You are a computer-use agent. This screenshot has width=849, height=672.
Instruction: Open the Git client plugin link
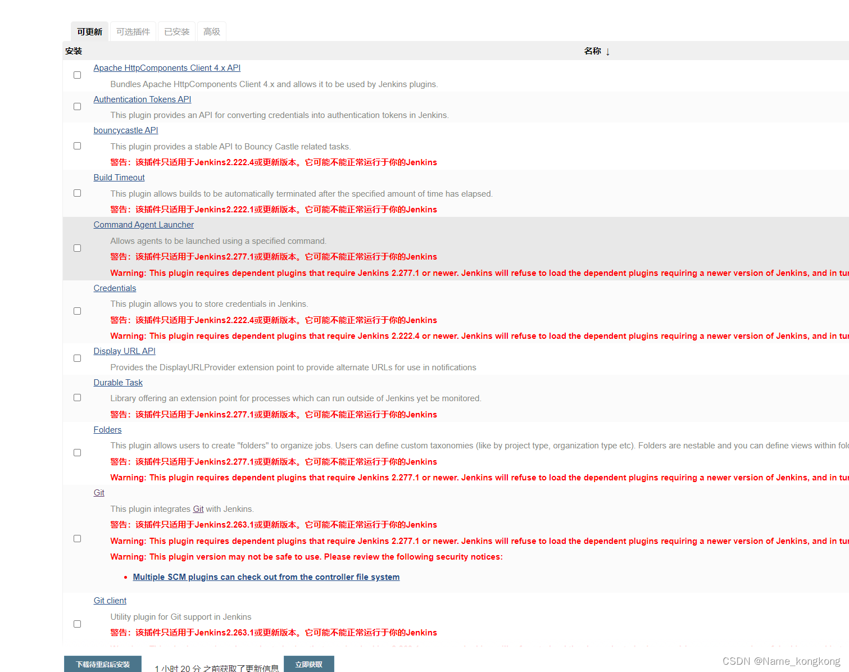point(110,600)
